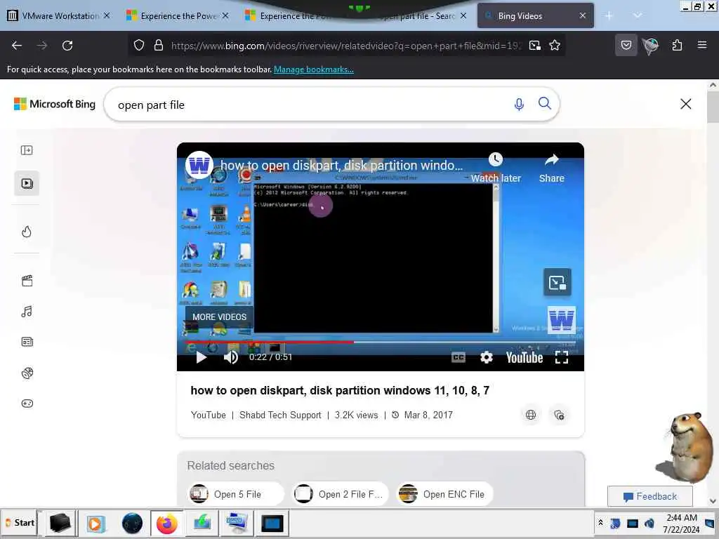Open the Pocket save icon
The width and height of the screenshot is (719, 539).
click(626, 46)
